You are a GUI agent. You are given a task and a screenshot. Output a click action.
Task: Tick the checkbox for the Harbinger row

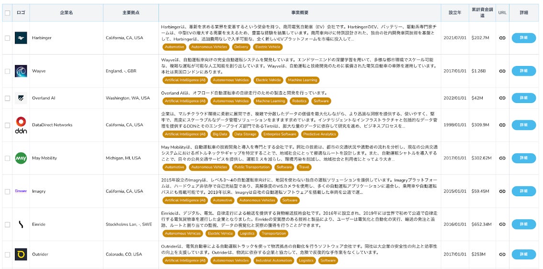pyautogui.click(x=7, y=38)
